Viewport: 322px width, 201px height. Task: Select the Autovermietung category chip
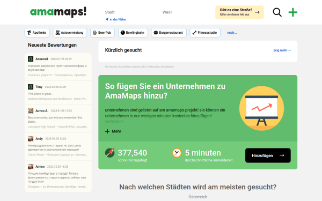(70, 33)
